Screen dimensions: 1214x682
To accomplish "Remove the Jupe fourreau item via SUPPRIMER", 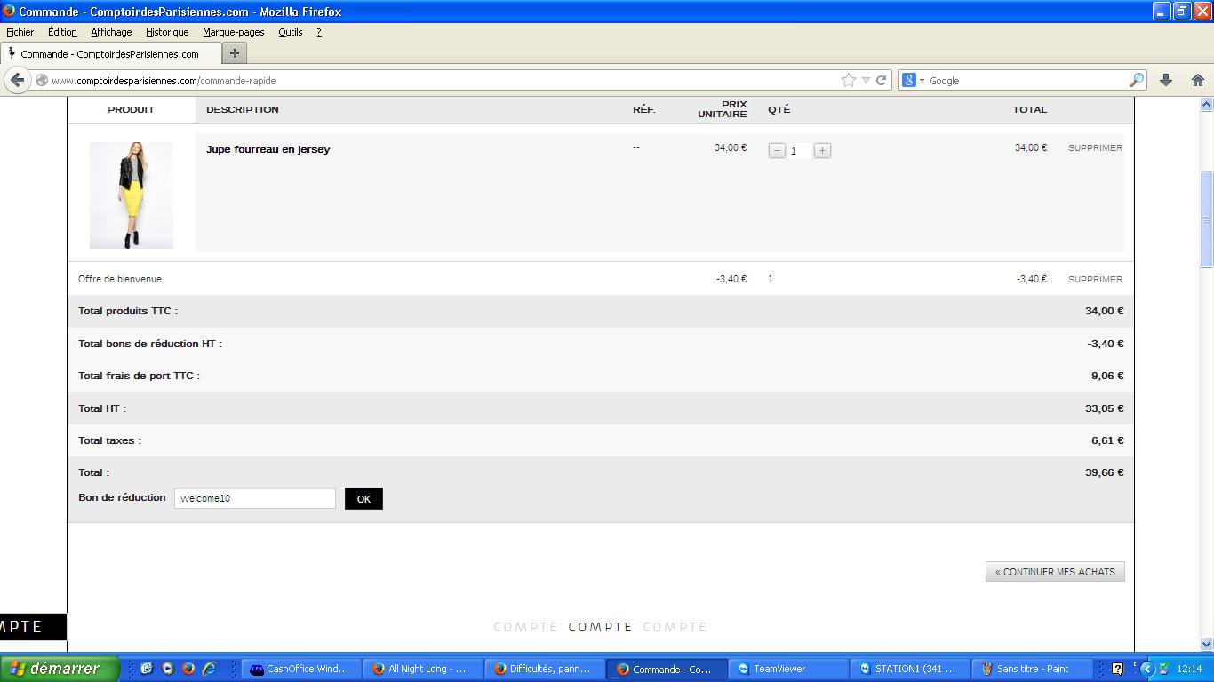I will click(x=1095, y=148).
